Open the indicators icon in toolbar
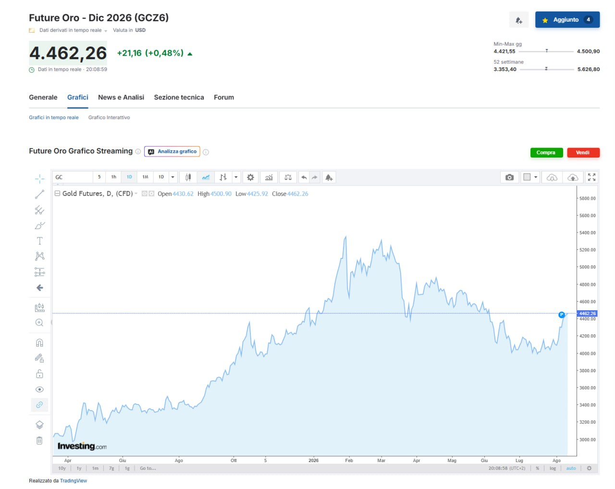Image resolution: width=615 pixels, height=489 pixels. tap(269, 177)
